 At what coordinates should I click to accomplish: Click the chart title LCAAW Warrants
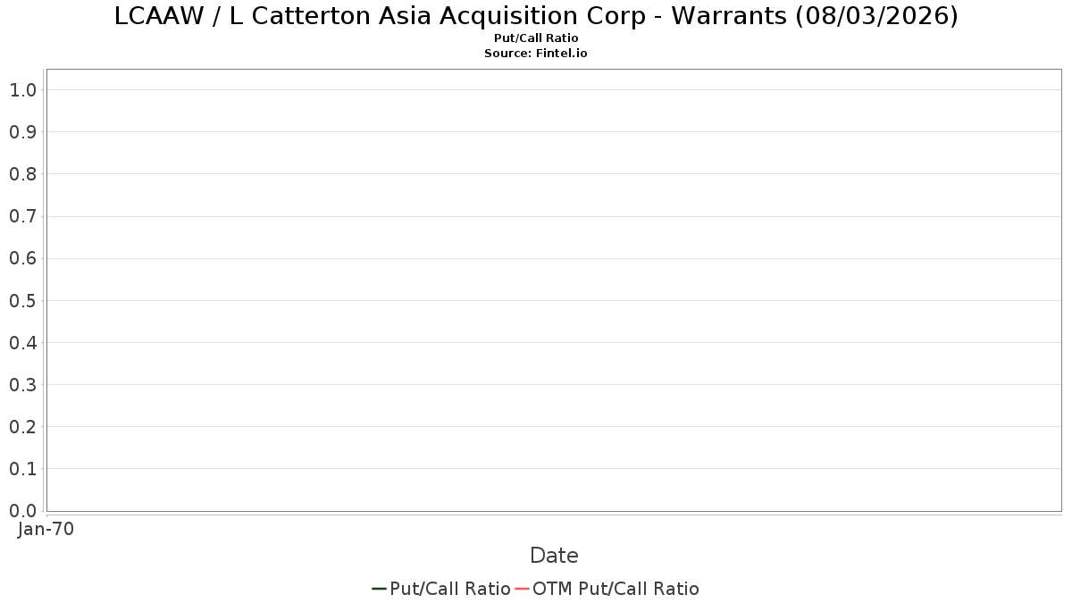pyautogui.click(x=536, y=16)
